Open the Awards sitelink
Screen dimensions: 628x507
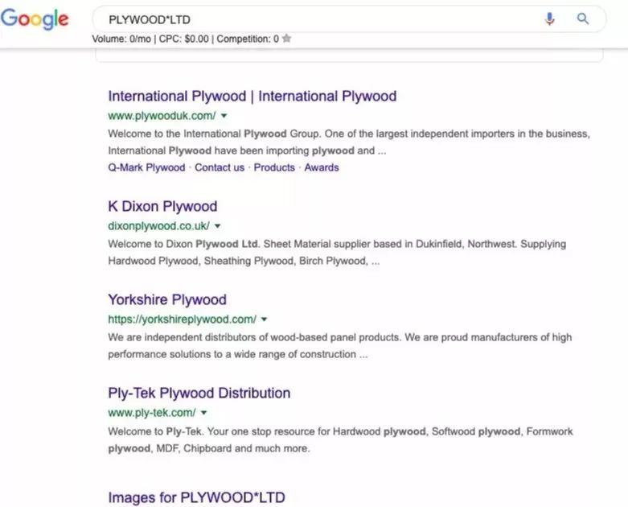click(x=322, y=167)
